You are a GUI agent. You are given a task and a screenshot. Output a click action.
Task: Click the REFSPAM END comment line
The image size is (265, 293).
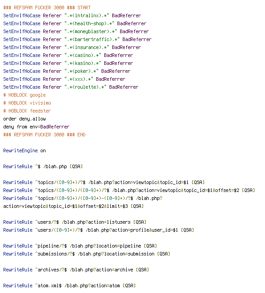click(x=44, y=135)
